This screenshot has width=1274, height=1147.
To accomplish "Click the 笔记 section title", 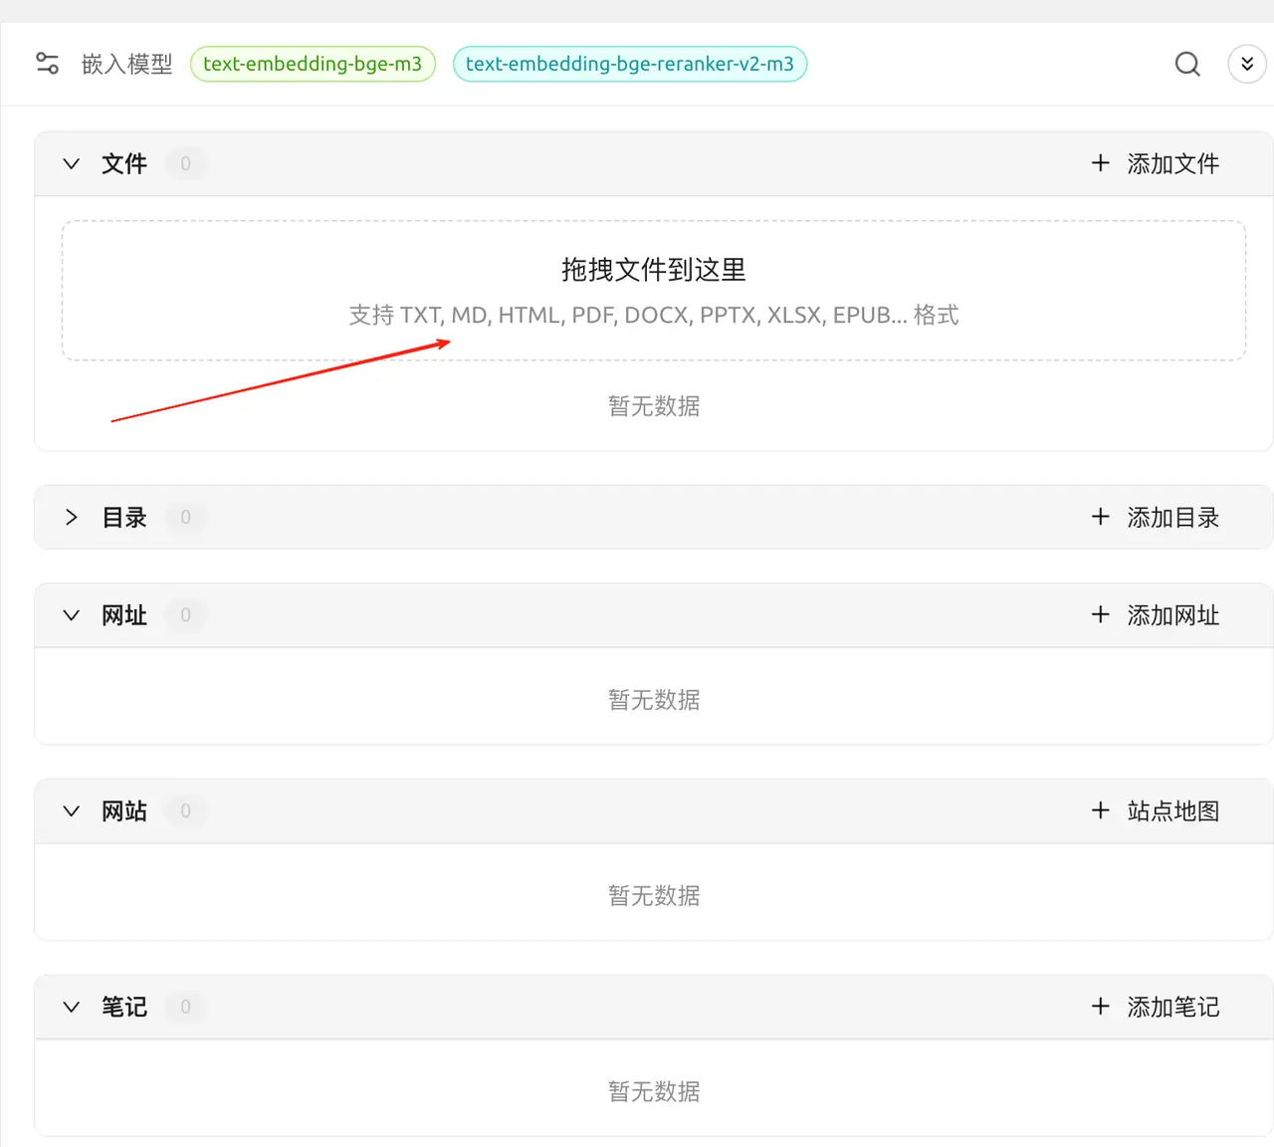I will (x=124, y=1007).
